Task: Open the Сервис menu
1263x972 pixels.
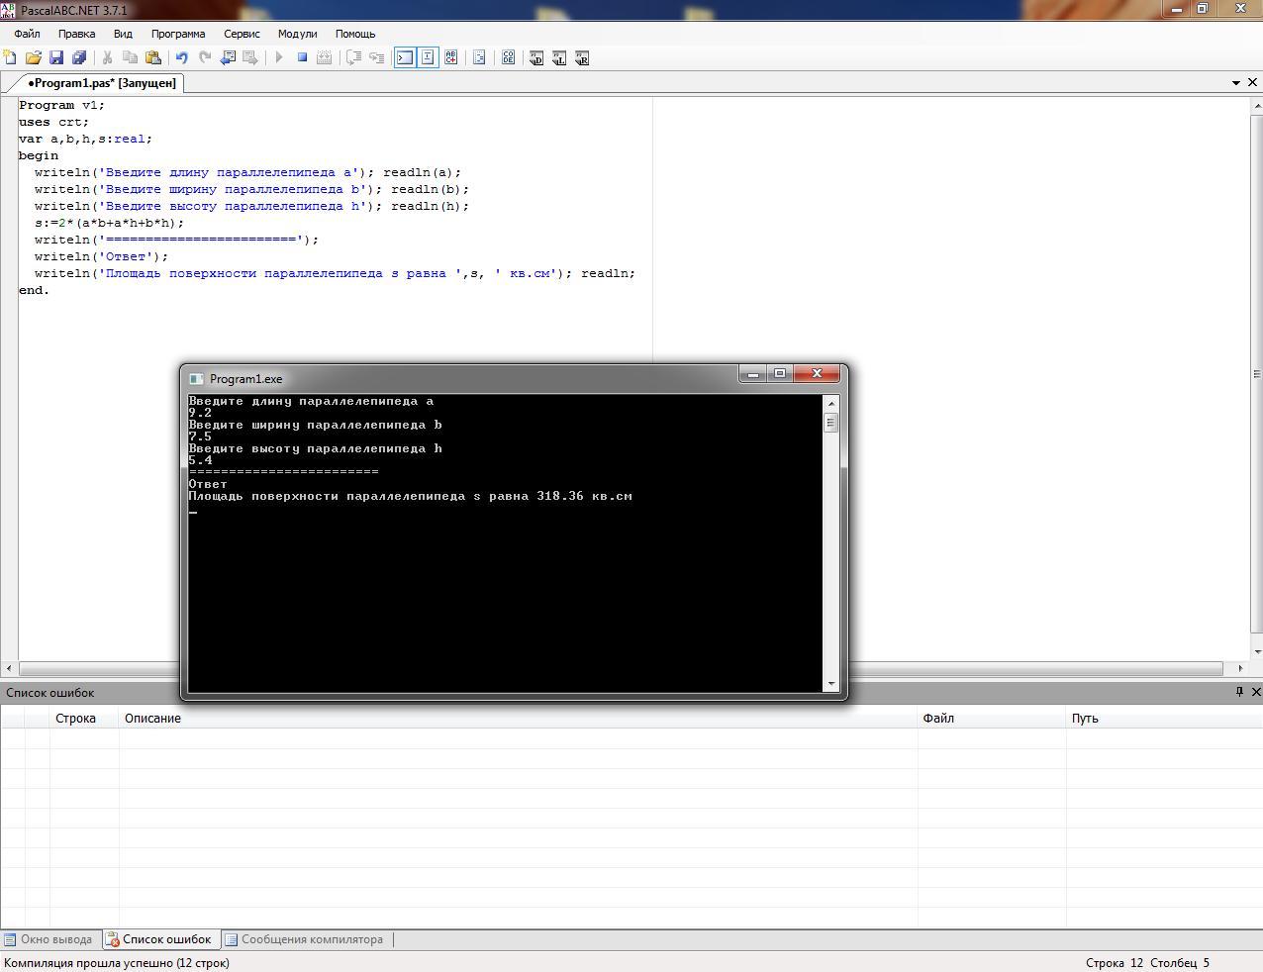Action: 242,34
